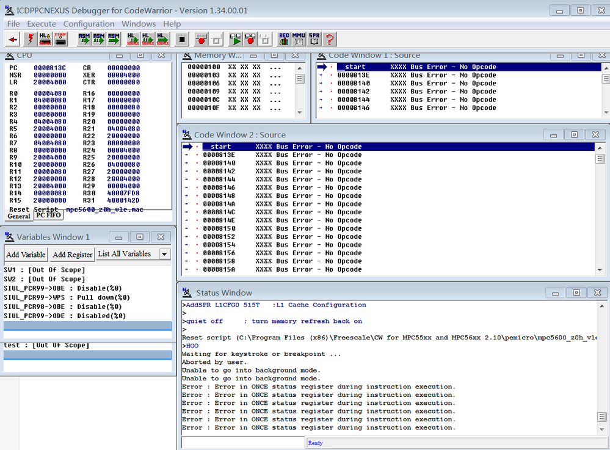
Task: Open the Configuration menu
Action: coord(89,24)
